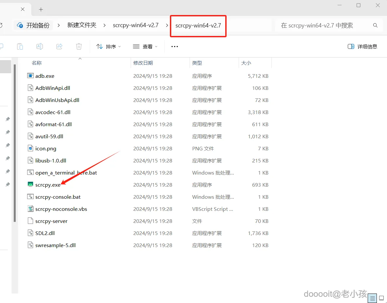Open the 详细信息 details pane
The width and height of the screenshot is (387, 303).
[362, 46]
